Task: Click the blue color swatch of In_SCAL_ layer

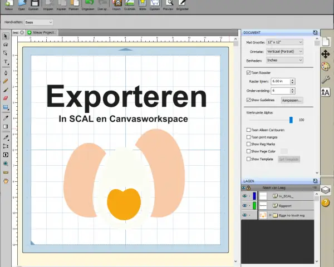Action: tap(254, 196)
